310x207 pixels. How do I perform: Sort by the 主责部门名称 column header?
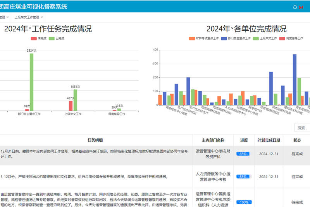point(213,140)
